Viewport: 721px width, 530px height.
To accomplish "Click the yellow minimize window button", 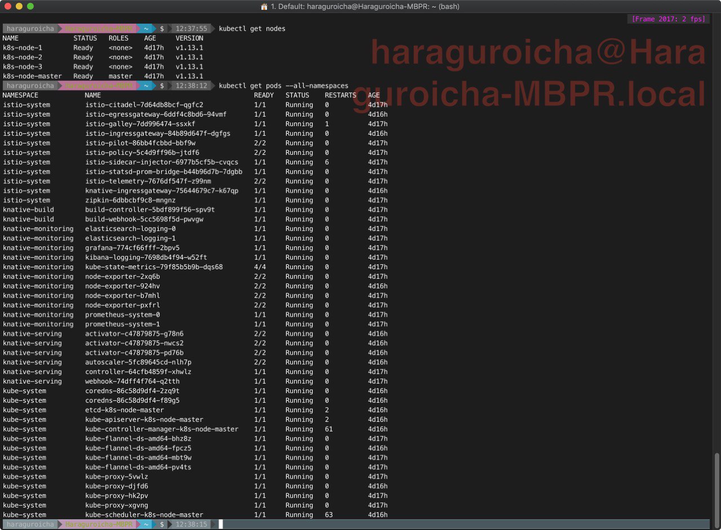I will point(19,6).
